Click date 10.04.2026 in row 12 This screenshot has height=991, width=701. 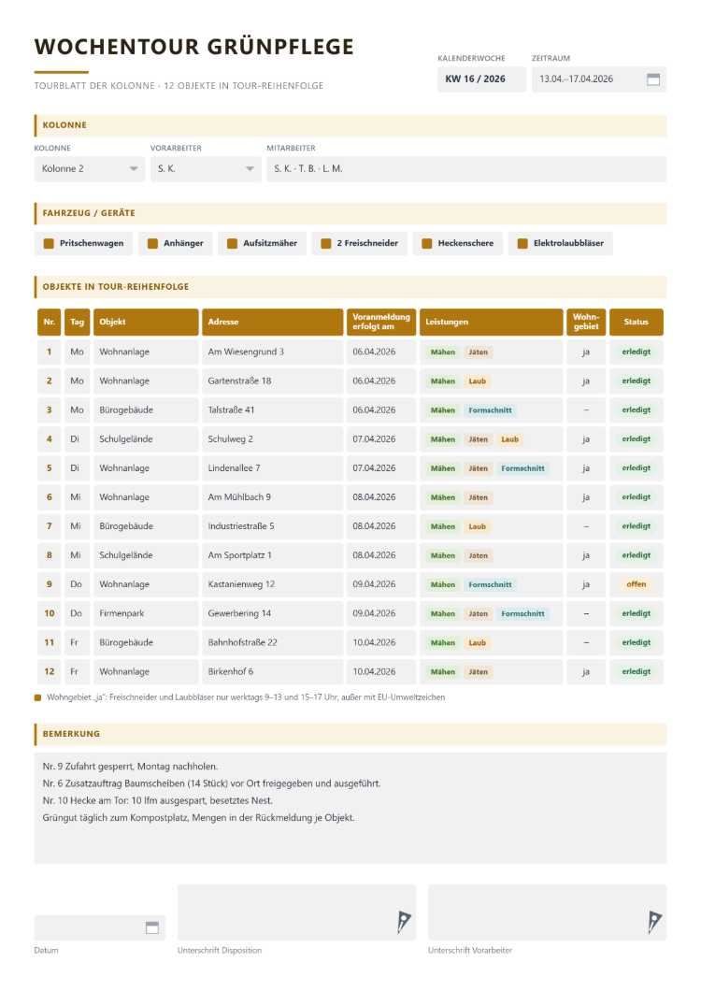point(374,672)
